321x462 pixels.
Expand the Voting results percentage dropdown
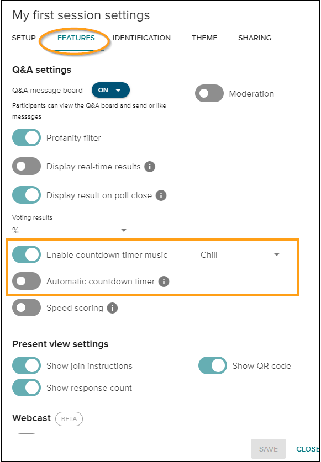pyautogui.click(x=124, y=230)
